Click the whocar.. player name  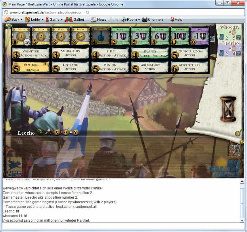click(230, 27)
